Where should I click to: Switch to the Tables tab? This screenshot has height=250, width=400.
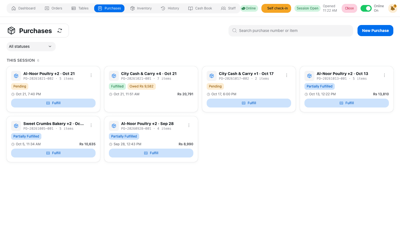pos(80,8)
